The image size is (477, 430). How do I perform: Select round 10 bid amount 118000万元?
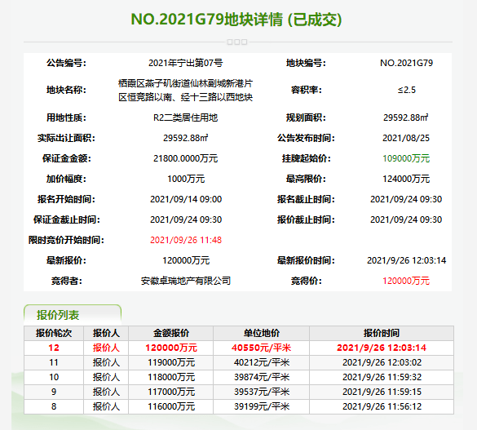coord(171,377)
